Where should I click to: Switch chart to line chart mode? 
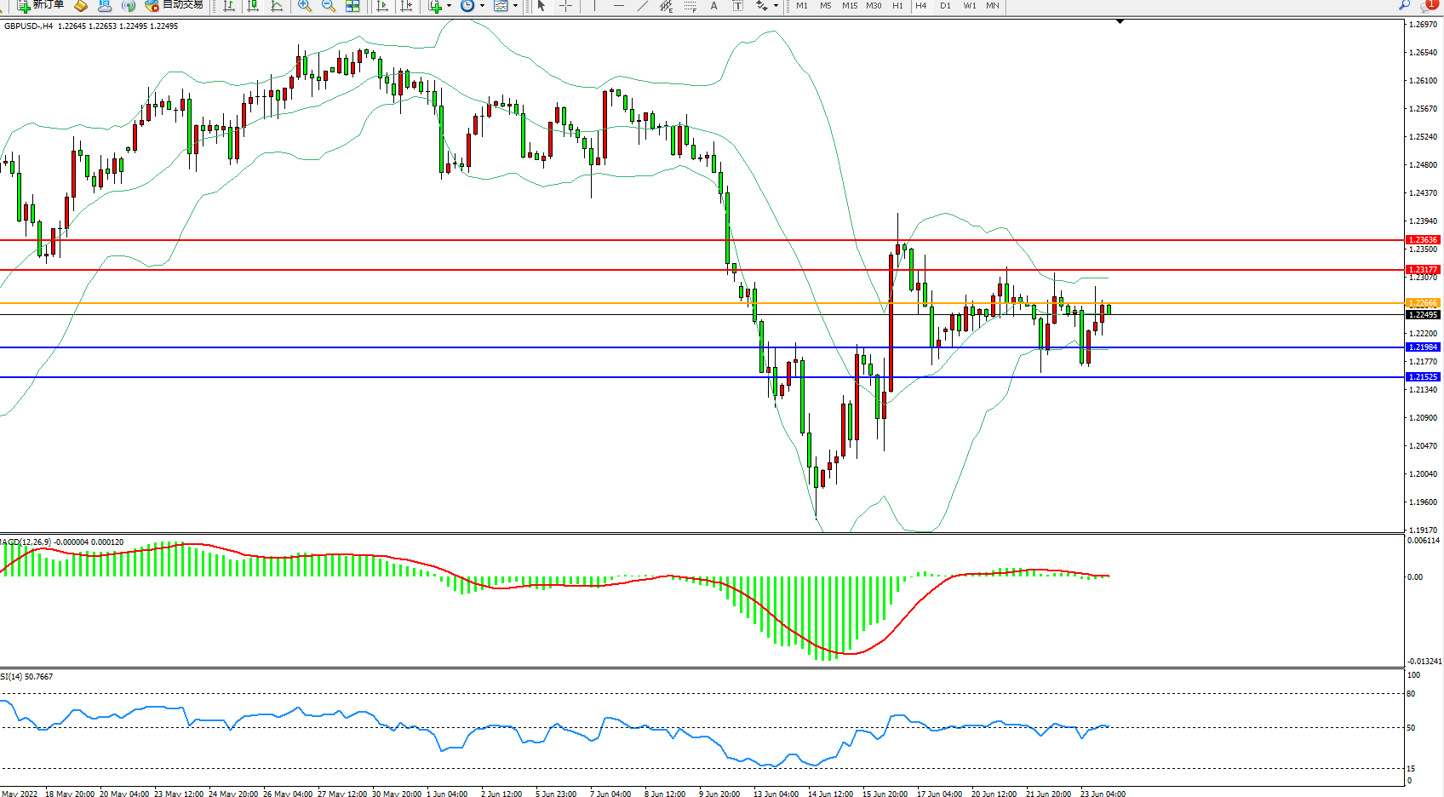(x=277, y=6)
